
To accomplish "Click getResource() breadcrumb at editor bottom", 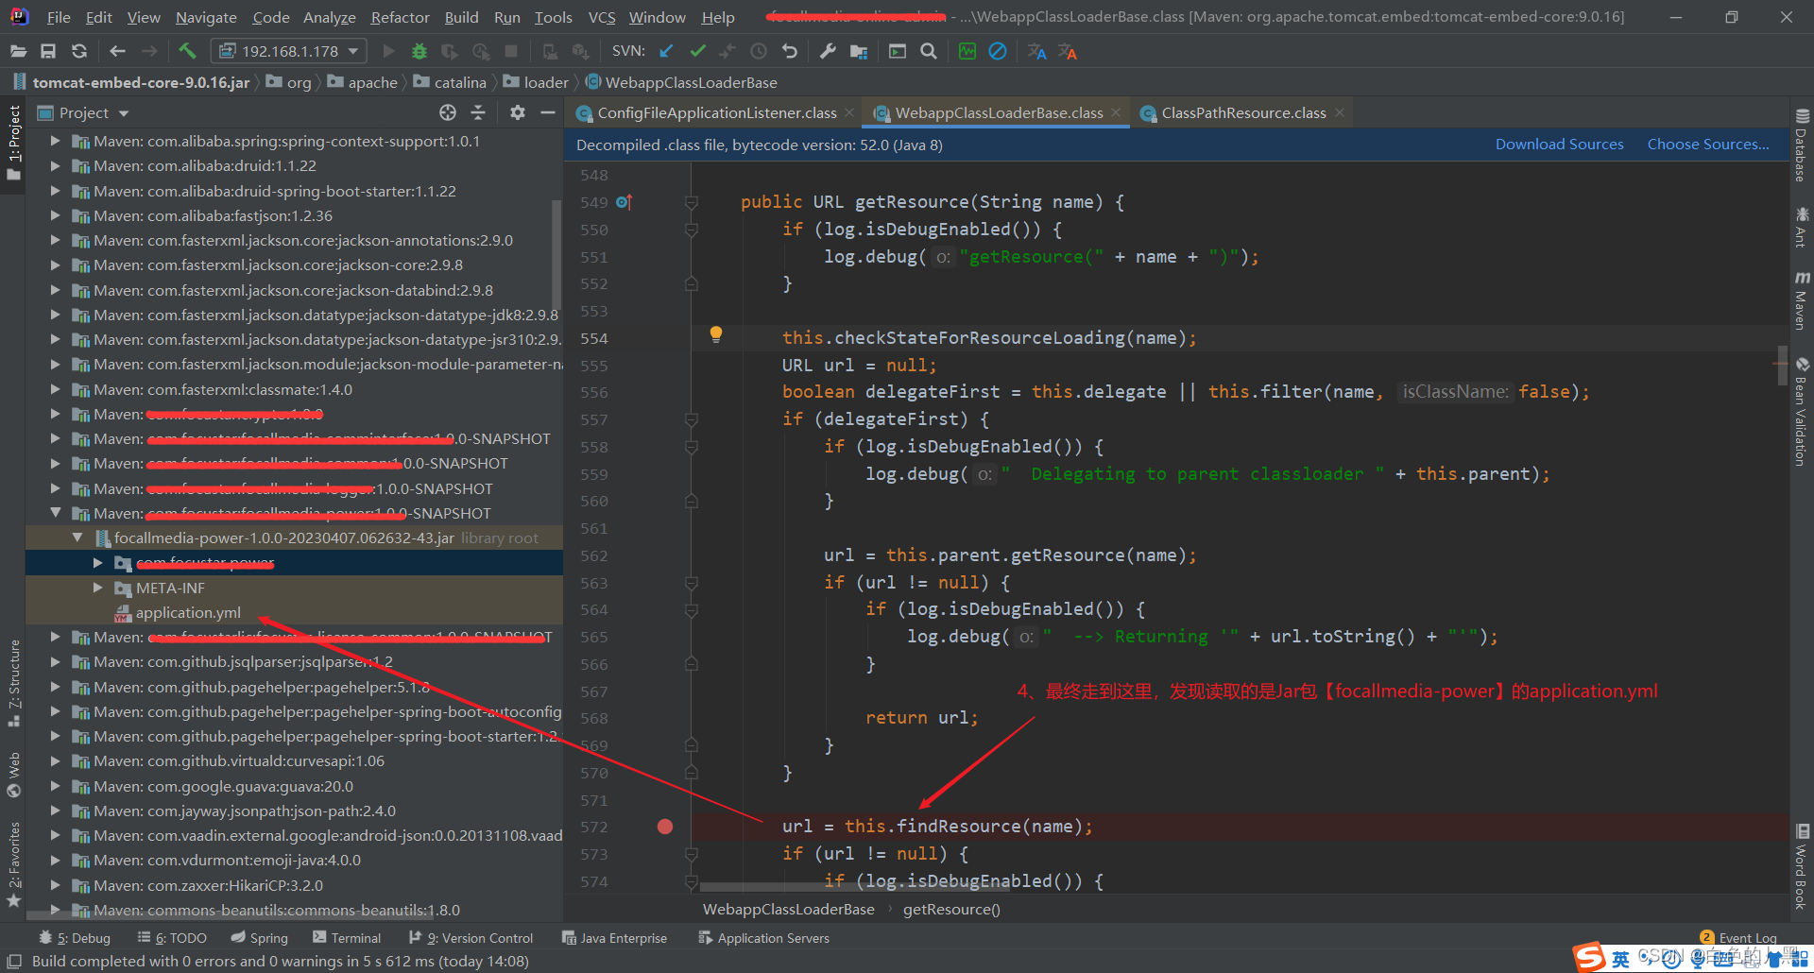I will point(951,910).
